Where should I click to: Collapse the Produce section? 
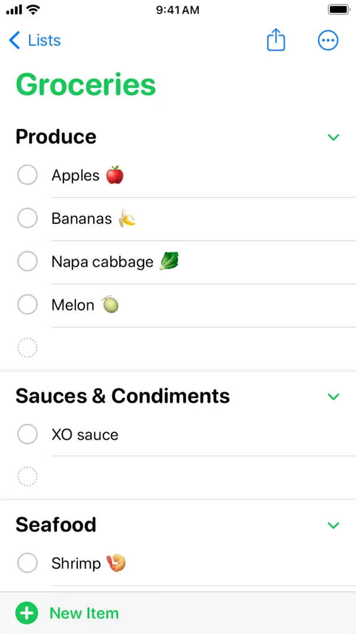333,137
